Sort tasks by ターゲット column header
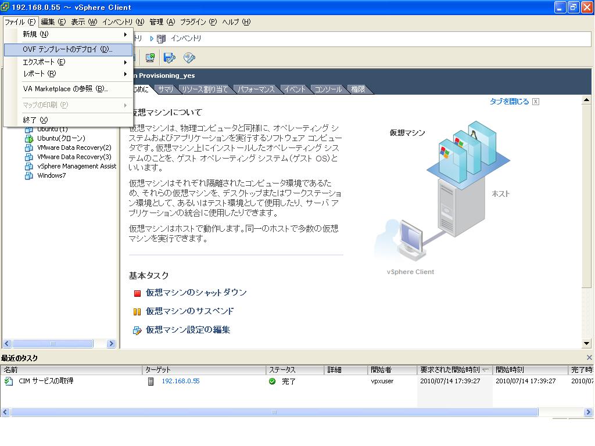Screen dimensions: 595x446 pyautogui.click(x=204, y=370)
